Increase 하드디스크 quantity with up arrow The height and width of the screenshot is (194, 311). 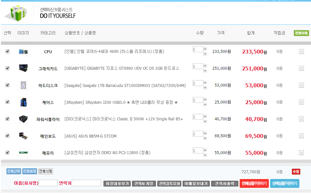(x=205, y=82)
